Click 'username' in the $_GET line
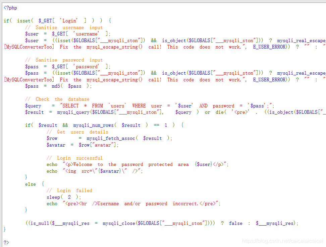 tap(86, 34)
